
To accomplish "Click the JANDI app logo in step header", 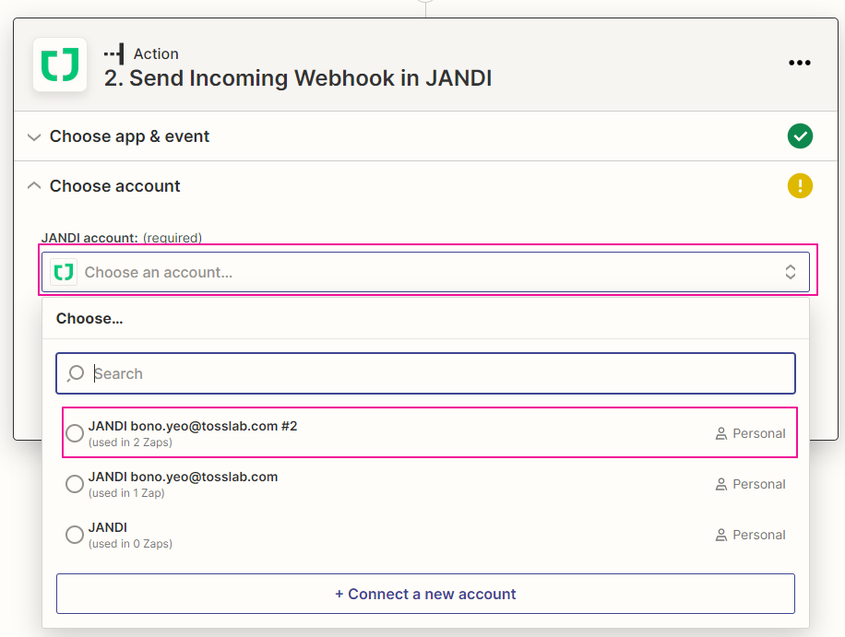I will coord(60,65).
